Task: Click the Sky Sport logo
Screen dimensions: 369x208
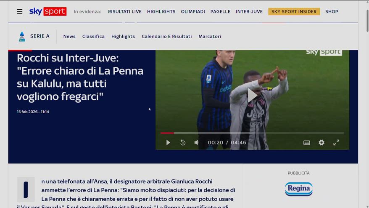Action: pyautogui.click(x=47, y=11)
